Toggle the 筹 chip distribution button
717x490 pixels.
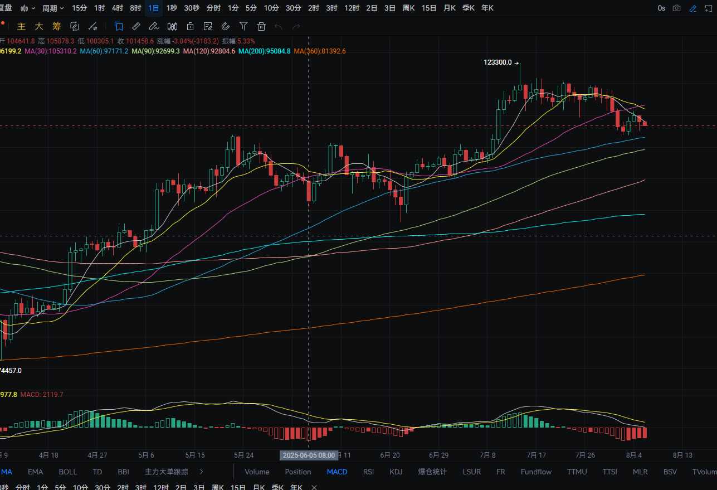[56, 26]
